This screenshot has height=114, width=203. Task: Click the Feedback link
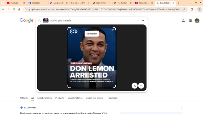(112, 98)
